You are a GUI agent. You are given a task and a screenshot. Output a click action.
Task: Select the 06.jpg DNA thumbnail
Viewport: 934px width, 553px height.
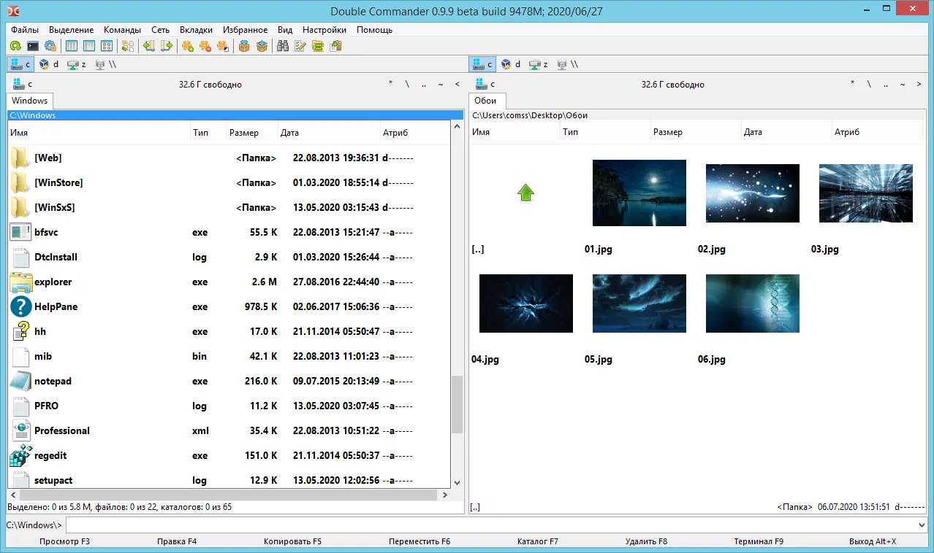coord(752,303)
